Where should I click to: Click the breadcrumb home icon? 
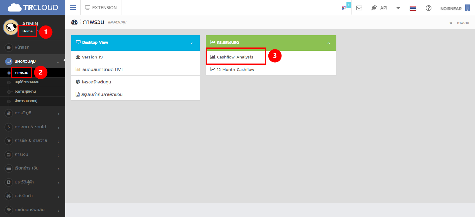coord(451,23)
